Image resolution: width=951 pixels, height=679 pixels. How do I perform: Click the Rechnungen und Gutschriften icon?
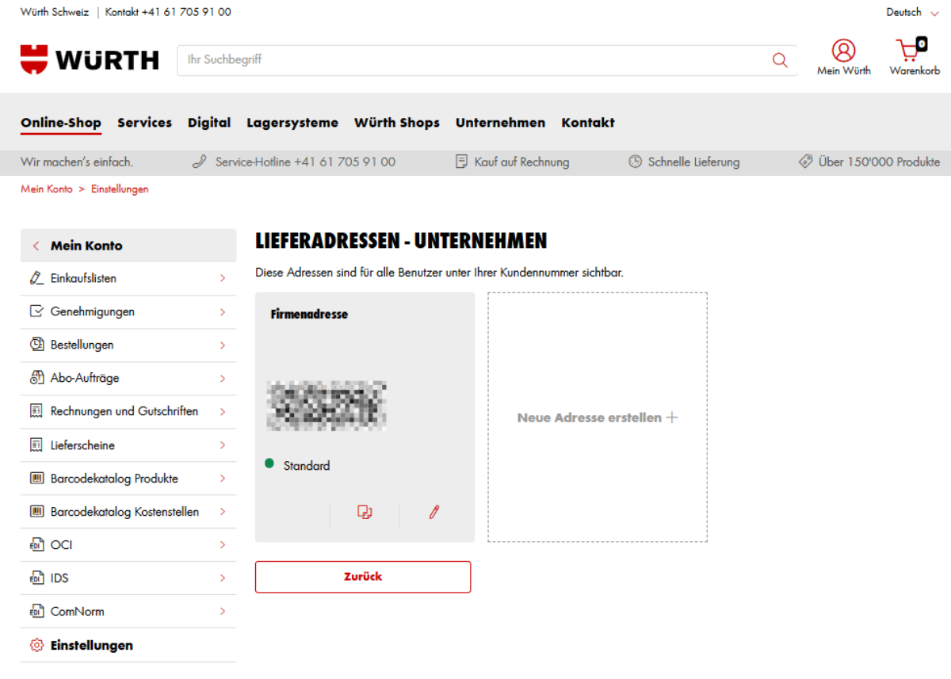pyautogui.click(x=36, y=411)
